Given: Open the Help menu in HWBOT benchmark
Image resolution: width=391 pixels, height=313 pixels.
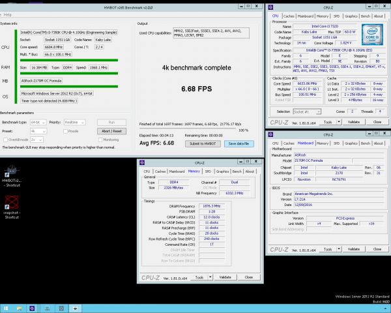Looking at the screenshot, I should point(7,15).
